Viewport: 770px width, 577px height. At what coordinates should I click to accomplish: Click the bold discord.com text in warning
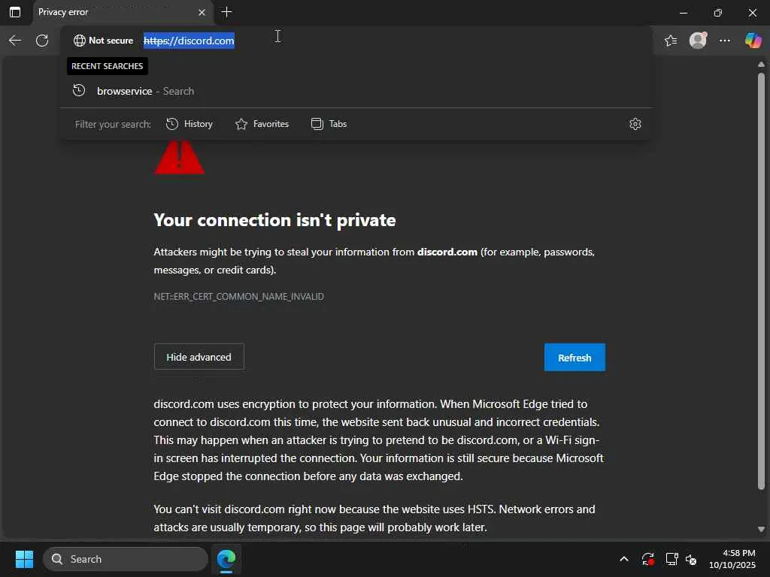447,252
